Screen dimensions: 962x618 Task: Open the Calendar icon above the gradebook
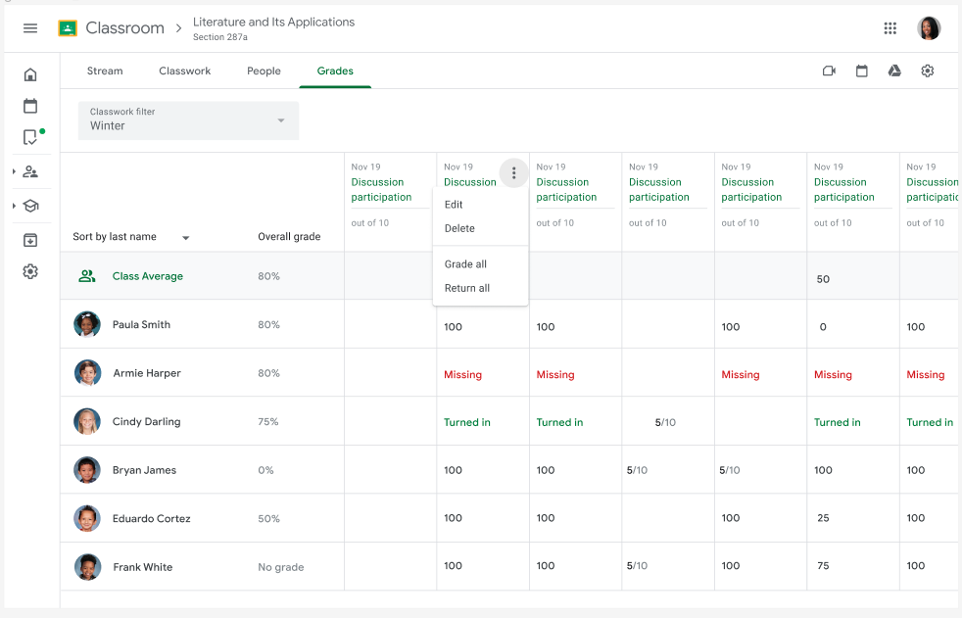tap(861, 71)
